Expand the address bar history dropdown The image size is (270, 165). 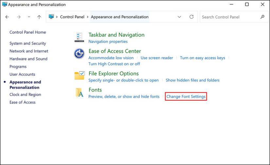pyautogui.click(x=179, y=17)
